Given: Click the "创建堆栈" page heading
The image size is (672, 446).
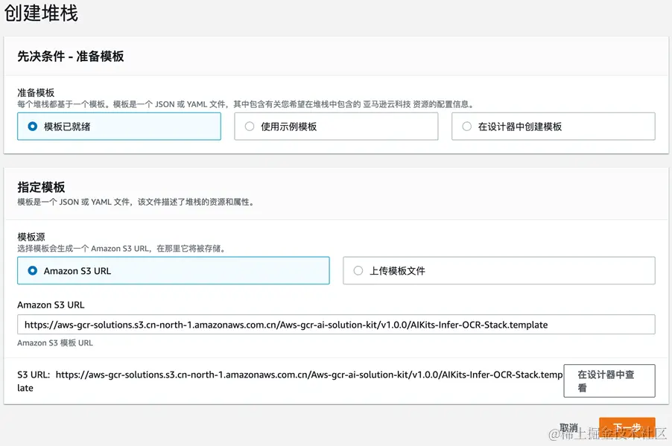Looking at the screenshot, I should [42, 13].
